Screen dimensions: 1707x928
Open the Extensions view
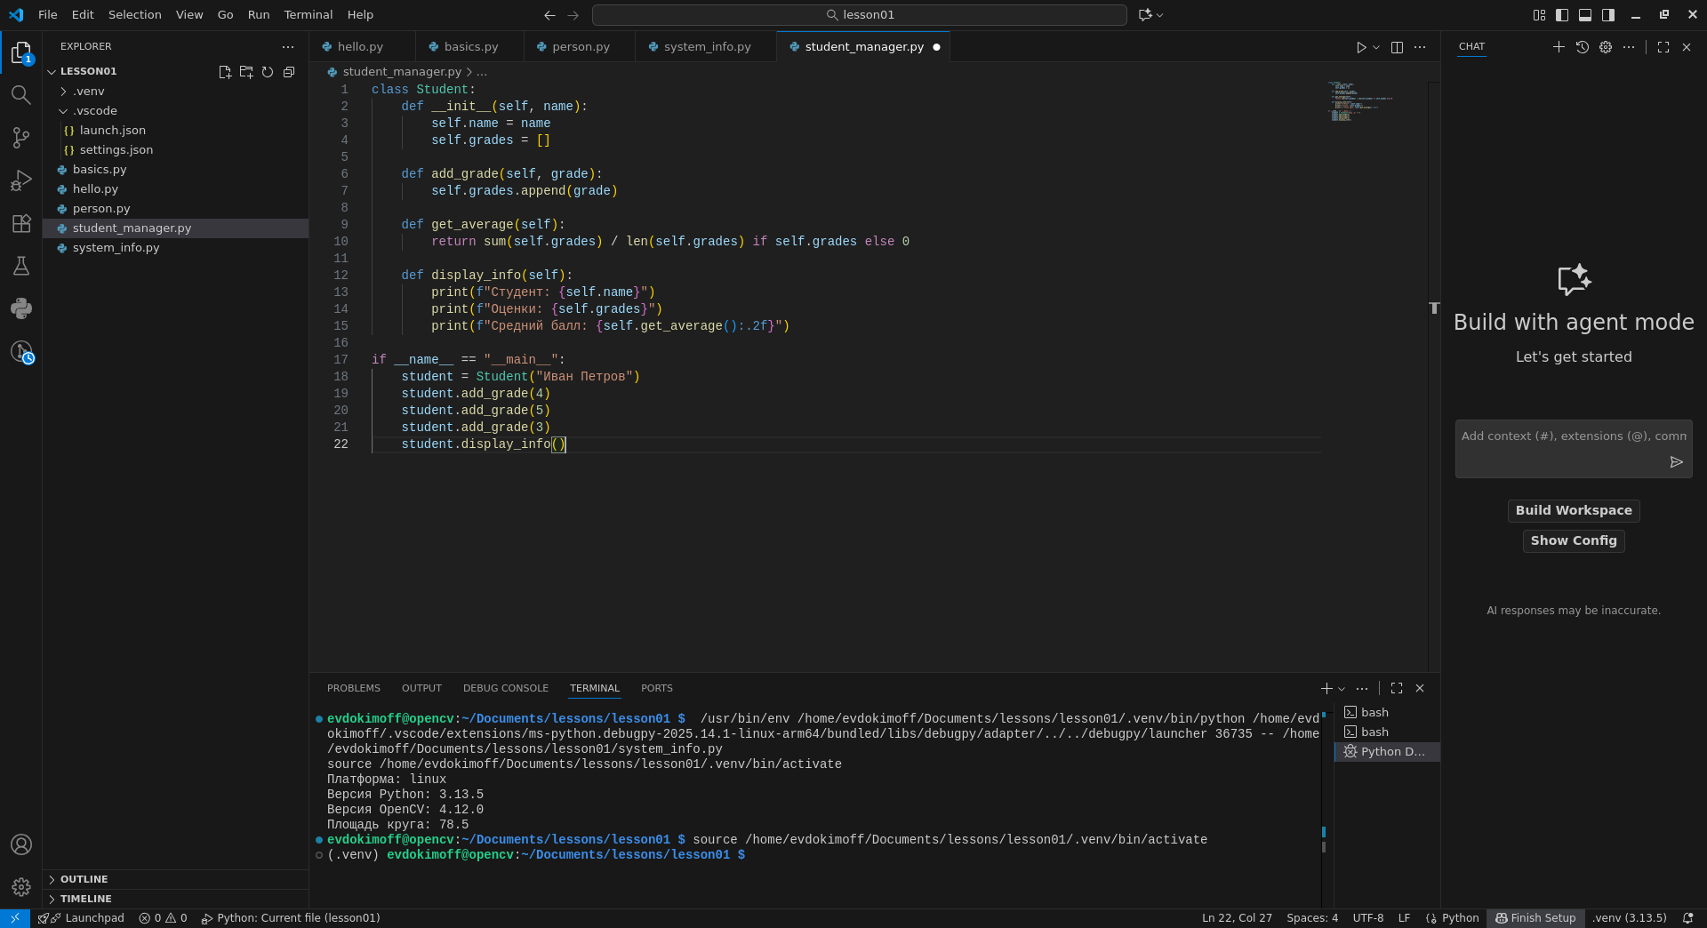point(21,223)
